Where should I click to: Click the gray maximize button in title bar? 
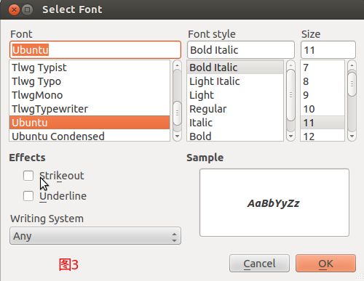[27, 9]
